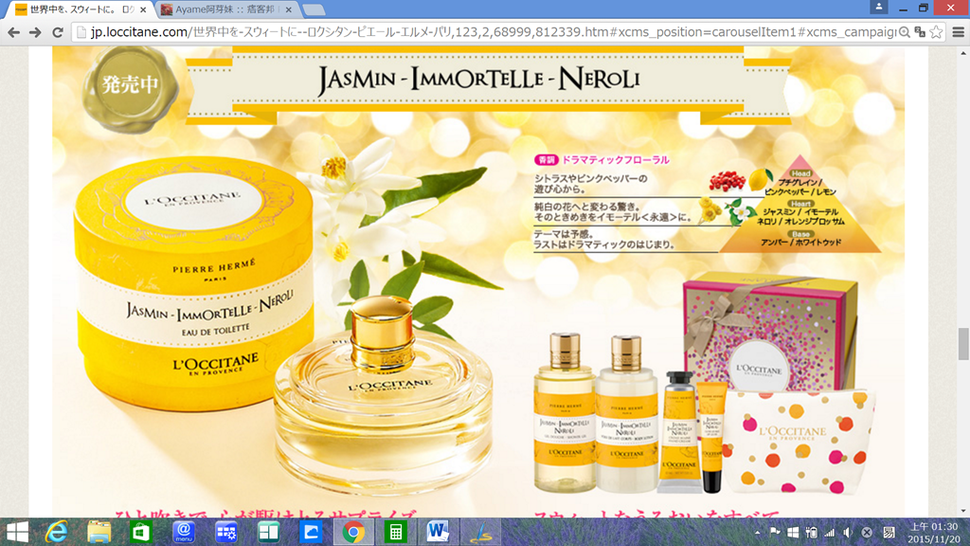970x546 pixels.
Task: Open the IME input method tray icon
Action: point(889,533)
